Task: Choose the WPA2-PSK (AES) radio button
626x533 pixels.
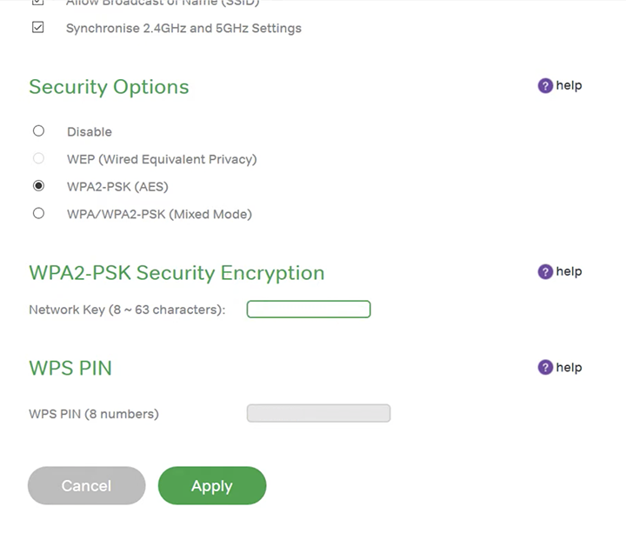Action: [x=38, y=186]
